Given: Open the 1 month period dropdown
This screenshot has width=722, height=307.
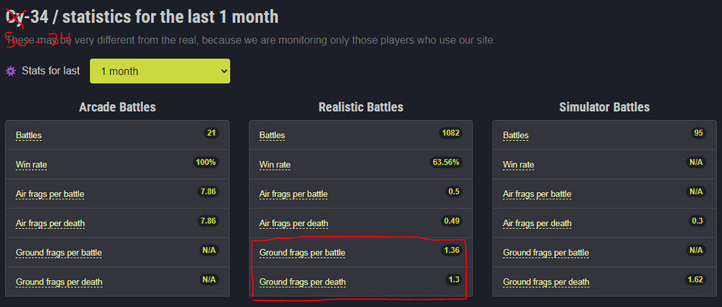Looking at the screenshot, I should tap(160, 72).
